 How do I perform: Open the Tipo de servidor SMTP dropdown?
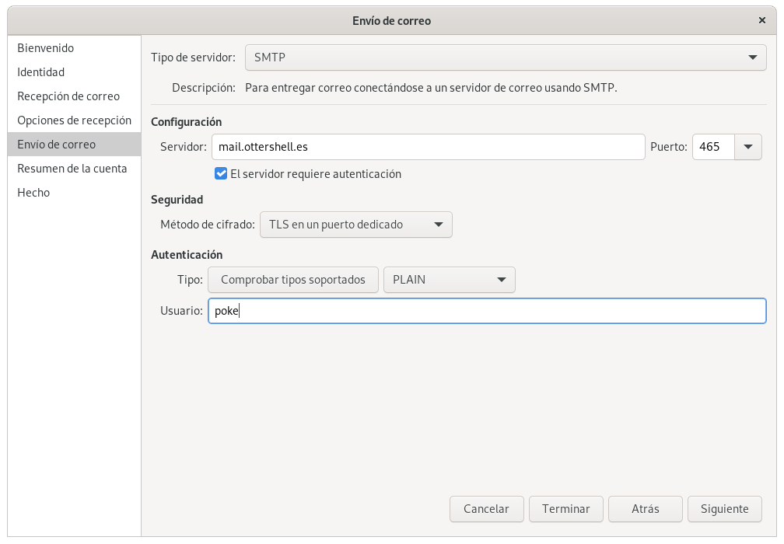click(506, 58)
